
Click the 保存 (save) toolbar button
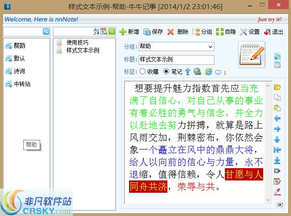pos(153,32)
